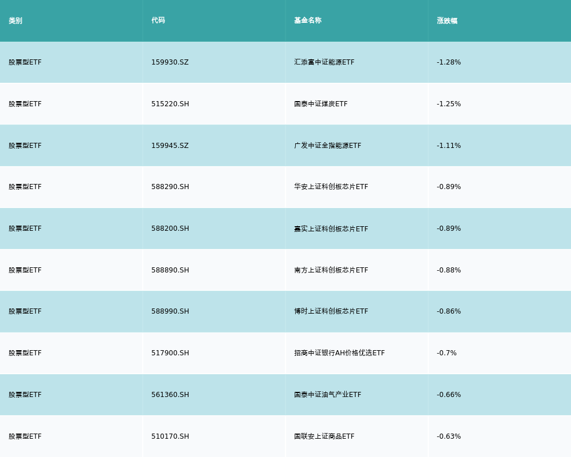Viewport: 571px width, 457px height.
Task: Click the -0.7% change value
Action: click(x=447, y=353)
